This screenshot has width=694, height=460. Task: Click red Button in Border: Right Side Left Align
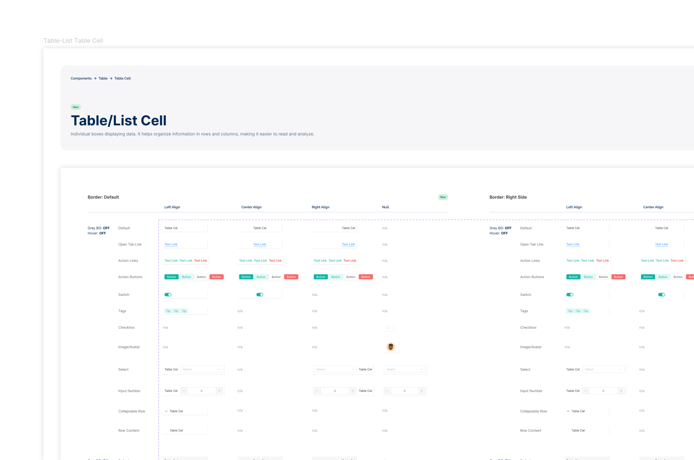618,277
